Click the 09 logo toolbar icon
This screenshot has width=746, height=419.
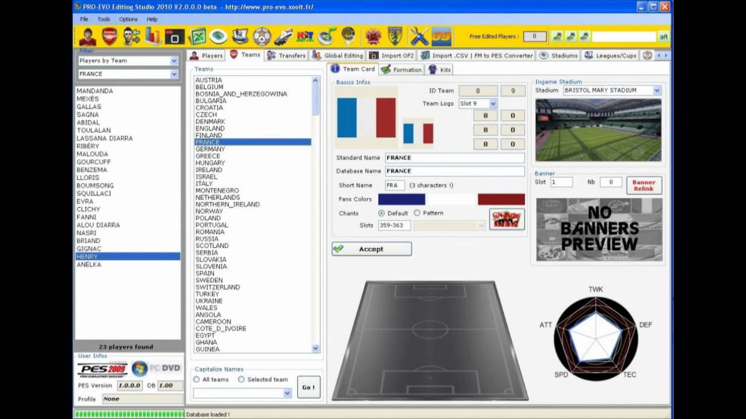441,37
